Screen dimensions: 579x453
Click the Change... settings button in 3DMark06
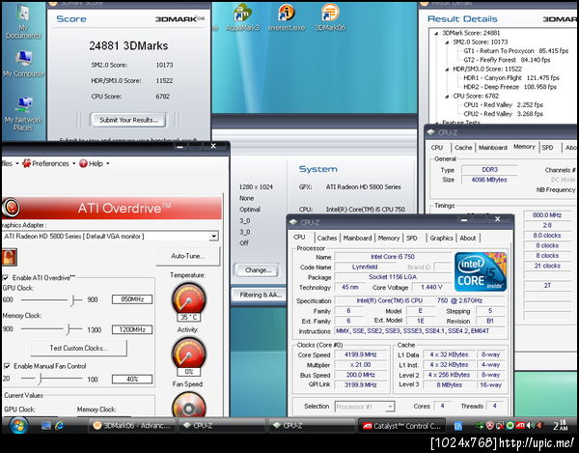(x=258, y=270)
